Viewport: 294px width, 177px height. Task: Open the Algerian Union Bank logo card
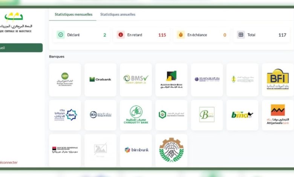(x=171, y=79)
